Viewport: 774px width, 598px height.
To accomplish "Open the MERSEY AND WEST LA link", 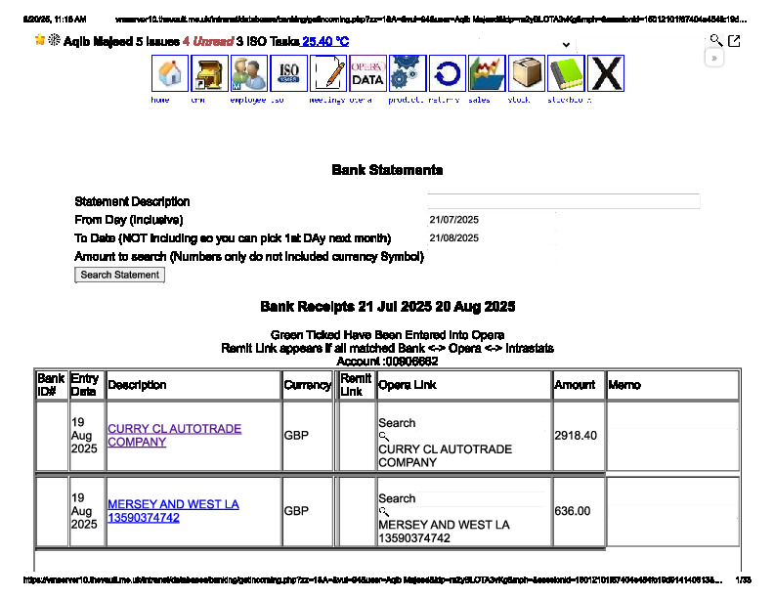I will point(172,511).
